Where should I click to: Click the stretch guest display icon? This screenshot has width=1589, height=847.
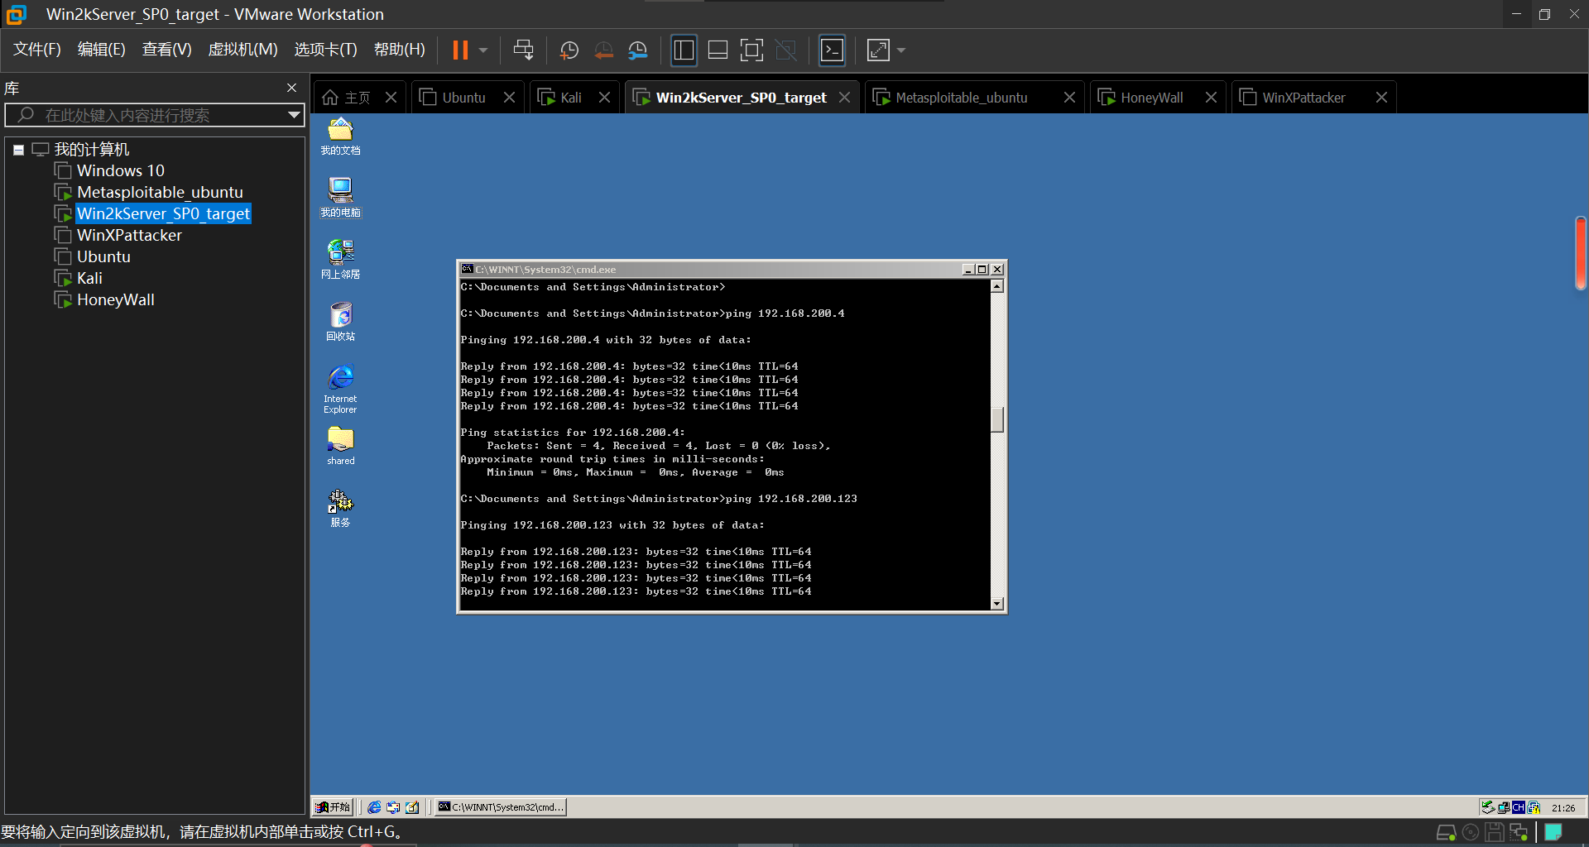pyautogui.click(x=878, y=50)
